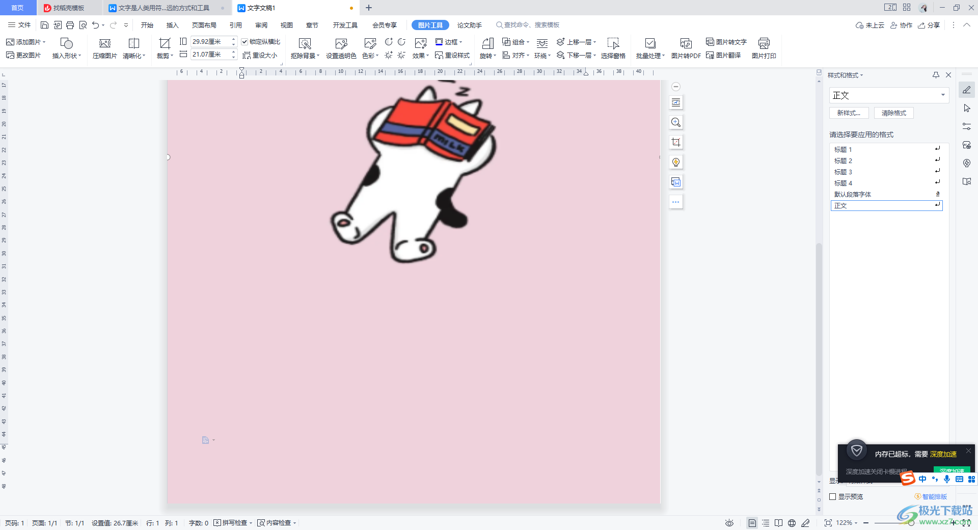978x530 pixels.
Task: Switch to page layout view icon
Action: click(x=752, y=523)
